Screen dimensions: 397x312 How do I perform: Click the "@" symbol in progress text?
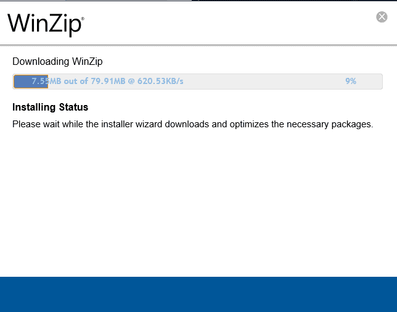point(131,81)
